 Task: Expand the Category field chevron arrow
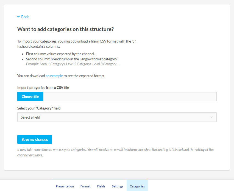point(211,117)
